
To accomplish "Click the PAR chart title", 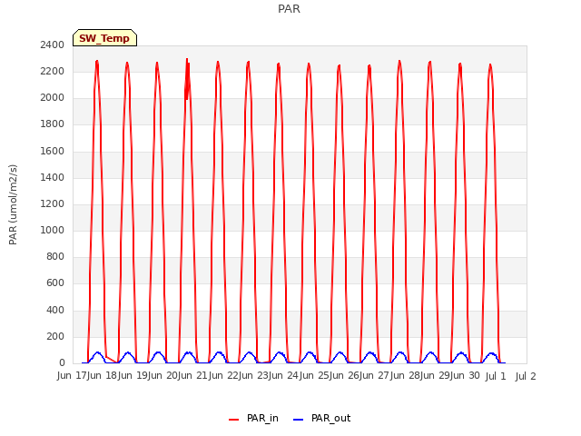I will point(289,8).
